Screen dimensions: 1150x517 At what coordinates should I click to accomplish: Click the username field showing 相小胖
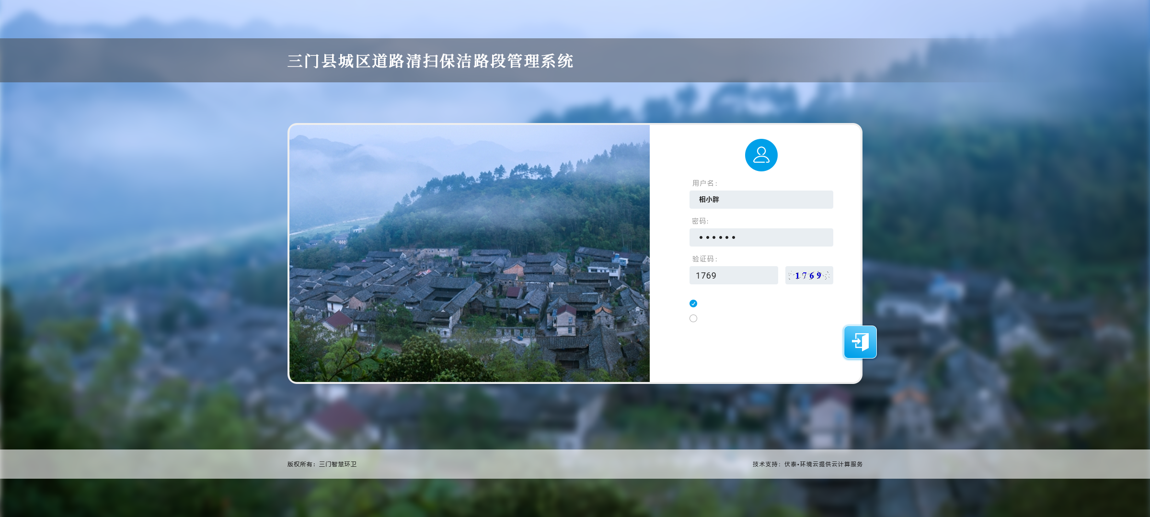(761, 200)
